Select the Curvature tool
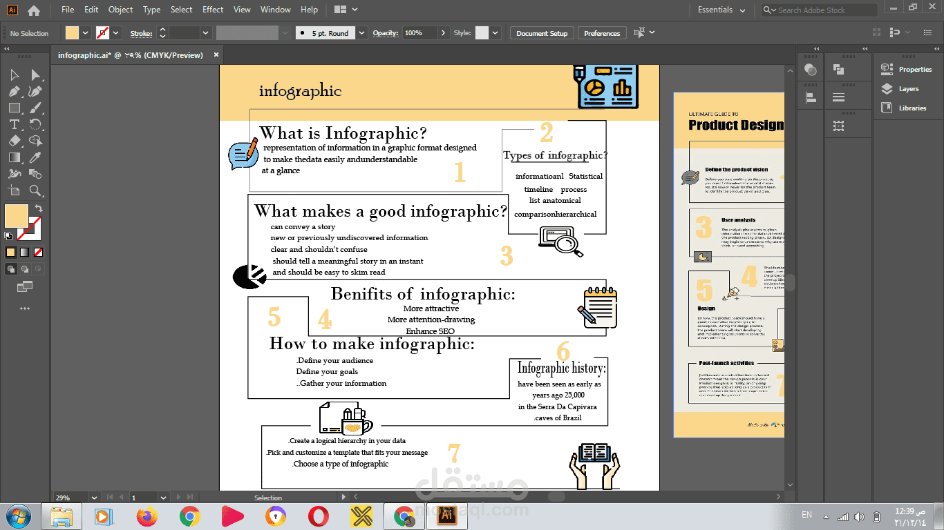The height and width of the screenshot is (530, 944). [35, 91]
